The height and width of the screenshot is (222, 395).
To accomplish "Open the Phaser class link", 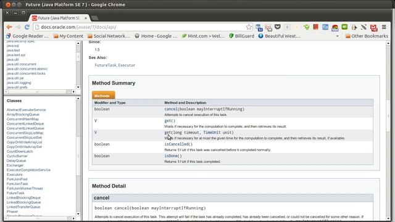I will pyautogui.click(x=12, y=212).
